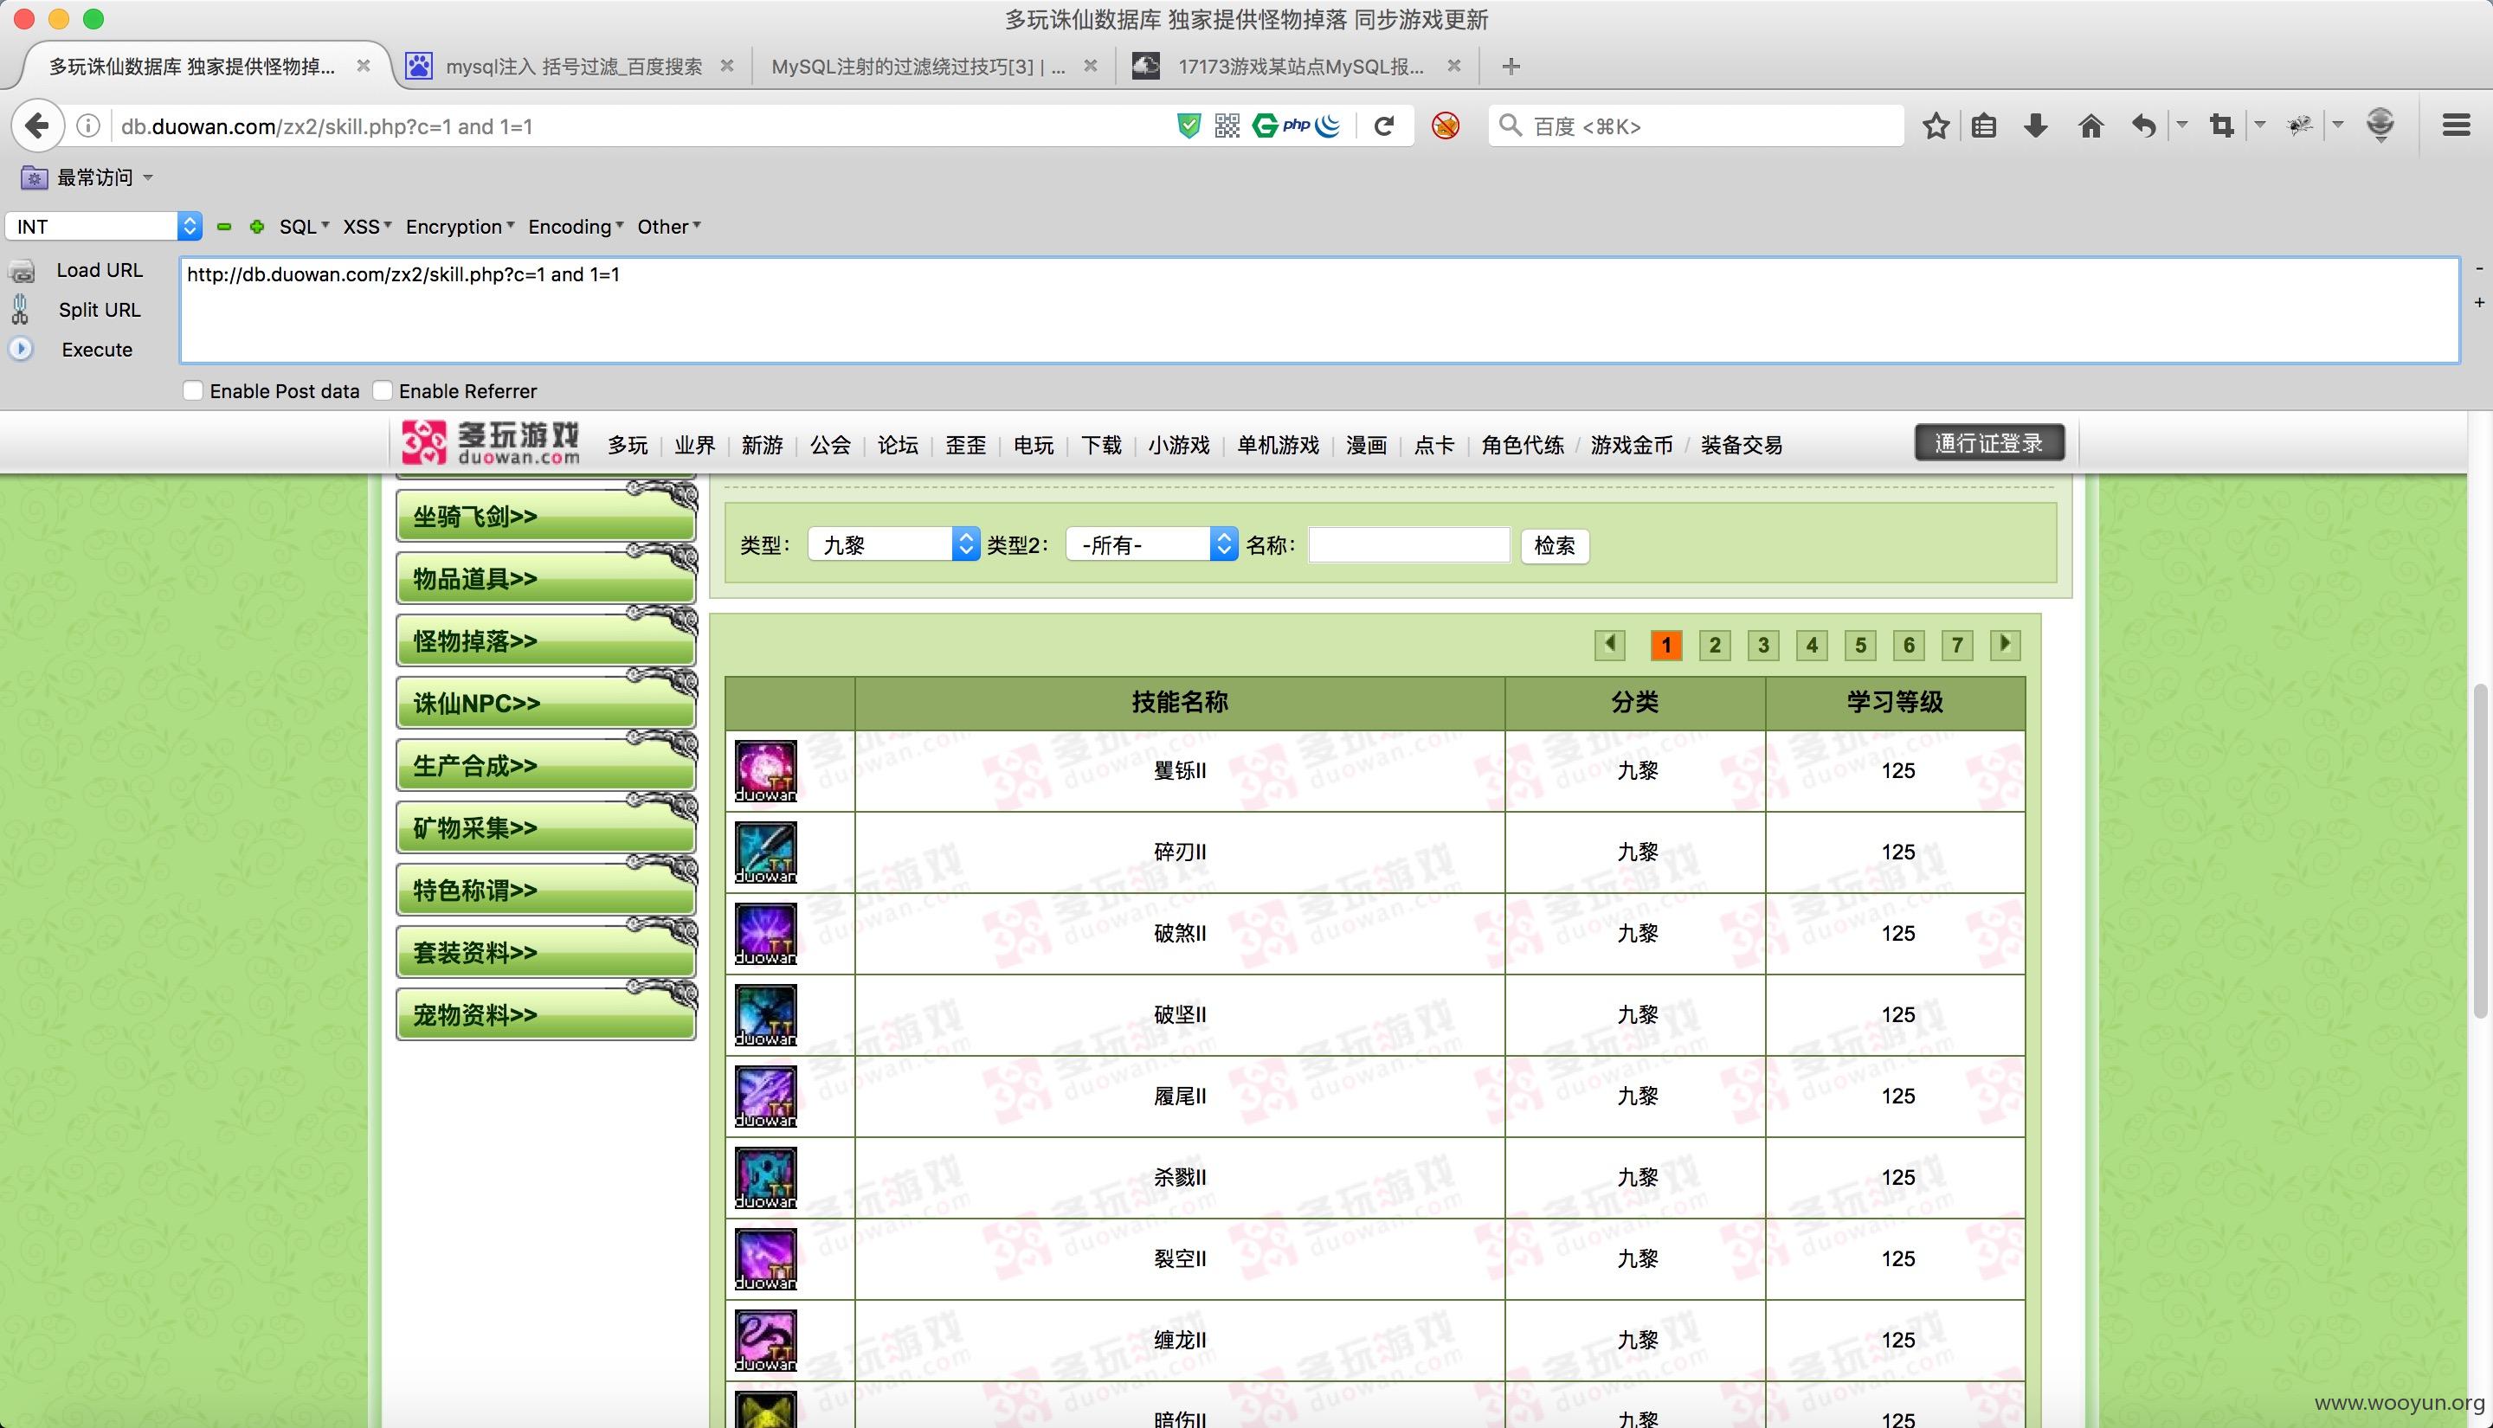The width and height of the screenshot is (2493, 1428).
Task: Open the 下载 nav menu item
Action: click(x=1100, y=445)
